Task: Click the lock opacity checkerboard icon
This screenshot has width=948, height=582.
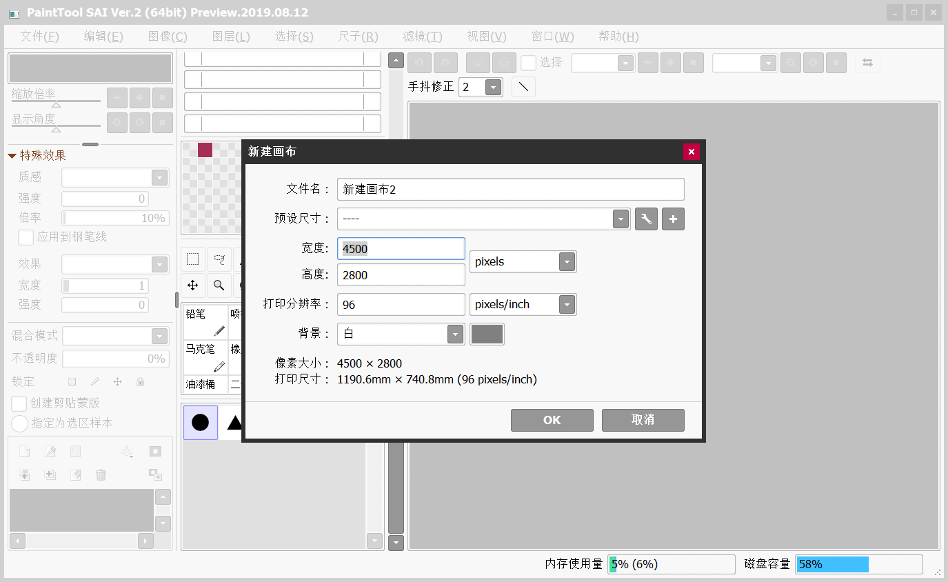Action: (x=72, y=381)
